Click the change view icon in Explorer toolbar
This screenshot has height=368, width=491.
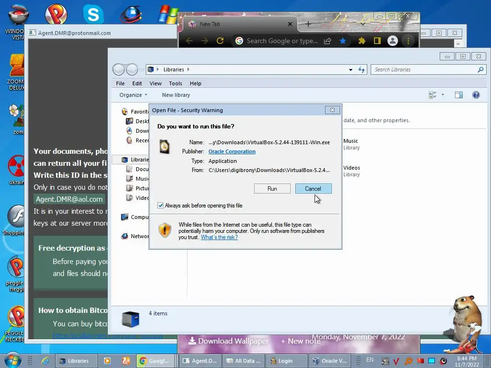[433, 95]
